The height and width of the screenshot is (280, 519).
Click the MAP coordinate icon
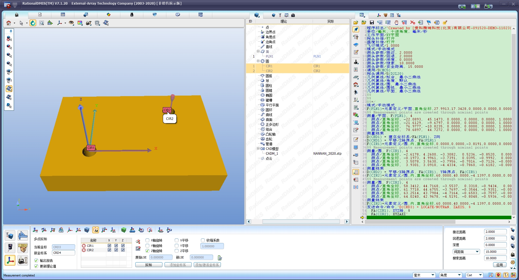(161, 230)
